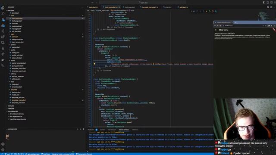
Task: Open the Extensions view in the activity bar
Action: click(3, 37)
